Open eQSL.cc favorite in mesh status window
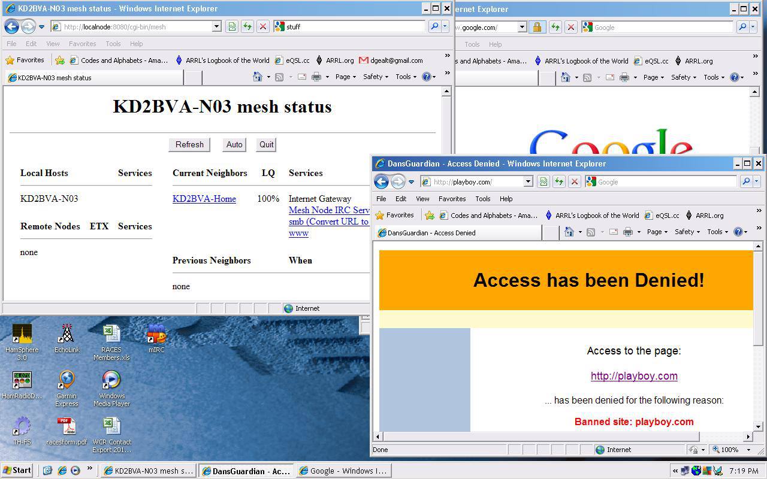The height and width of the screenshot is (479, 767). point(292,60)
